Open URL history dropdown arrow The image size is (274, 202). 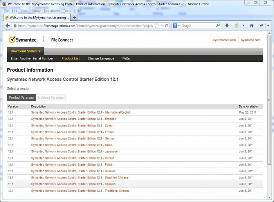pos(162,26)
